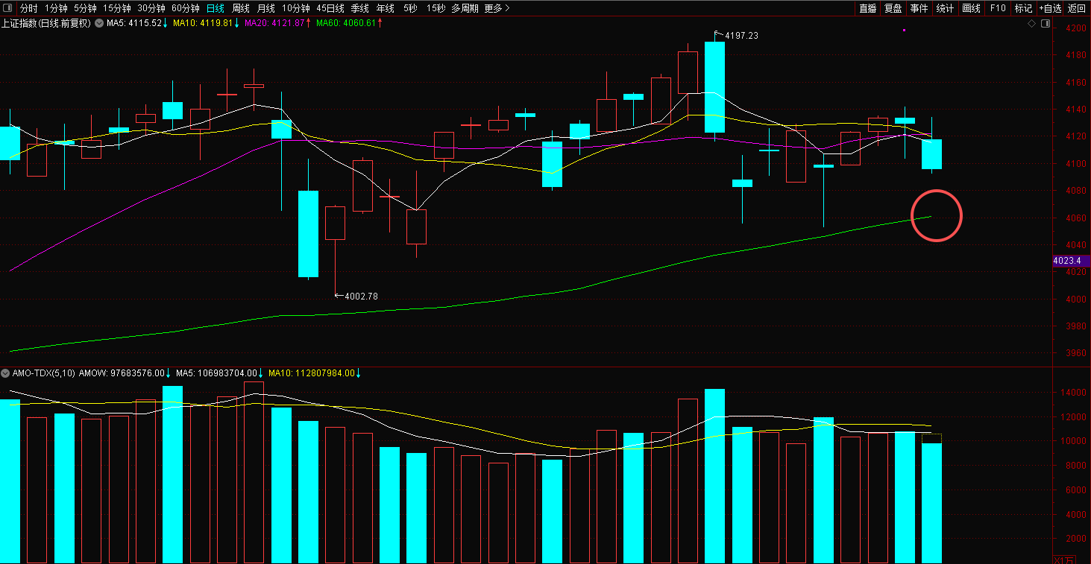Viewport: 1091px width, 564px height.
Task: Toggle the right side panel icon
Action: [1046, 24]
